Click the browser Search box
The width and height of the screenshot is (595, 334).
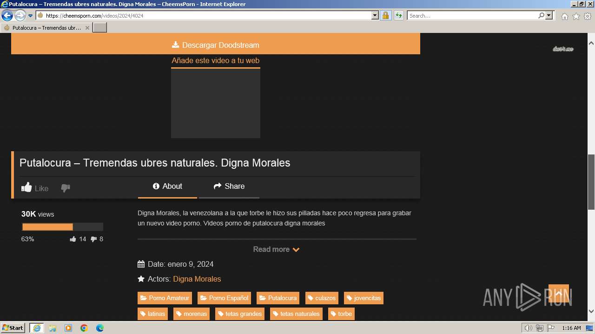pos(472,15)
